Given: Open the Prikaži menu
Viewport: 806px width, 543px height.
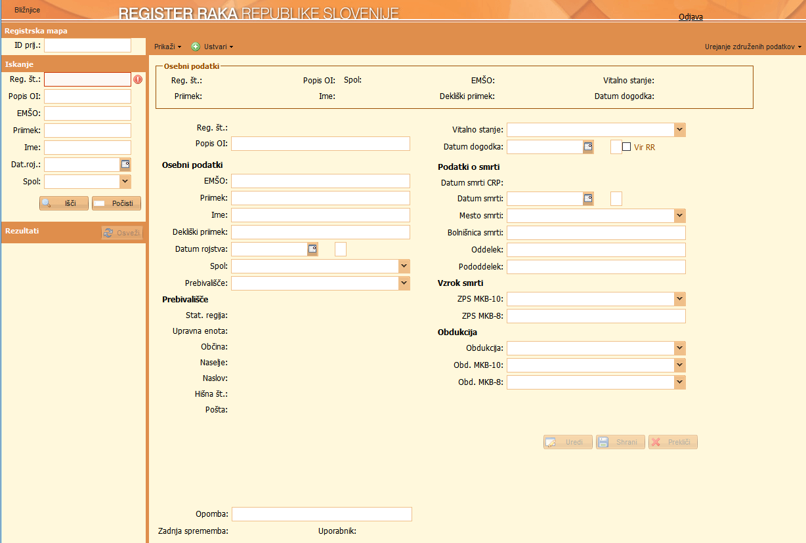Looking at the screenshot, I should pyautogui.click(x=167, y=47).
